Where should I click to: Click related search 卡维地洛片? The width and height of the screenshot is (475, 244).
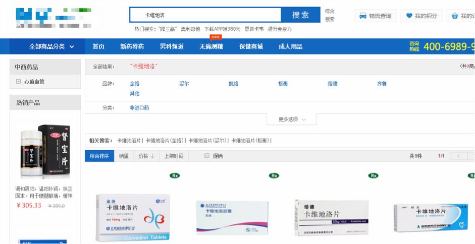(x=129, y=141)
